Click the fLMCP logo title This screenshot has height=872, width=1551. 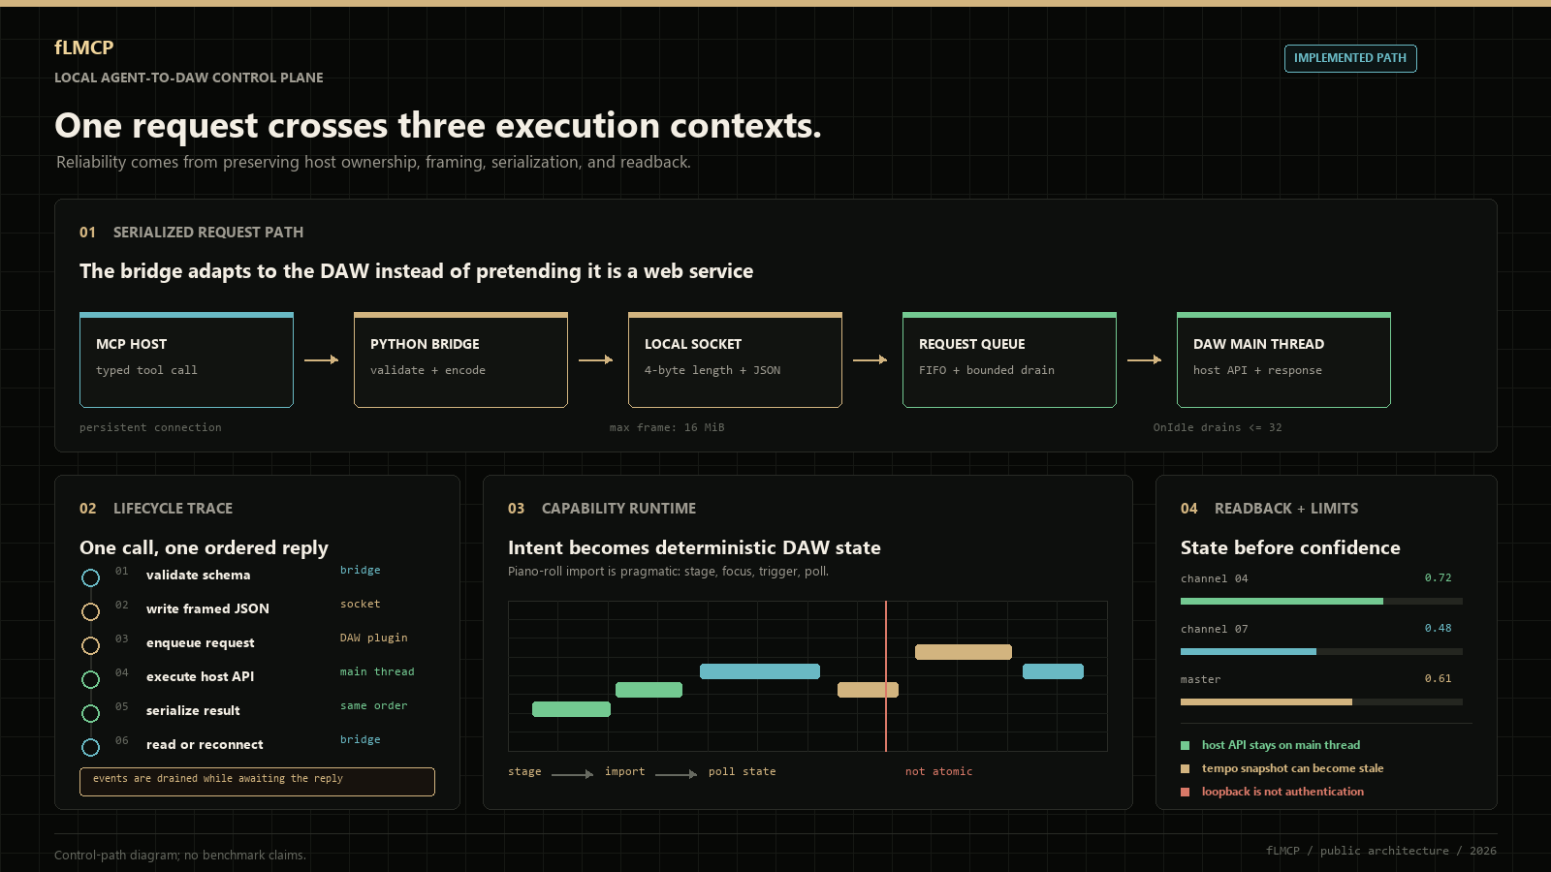tap(84, 47)
